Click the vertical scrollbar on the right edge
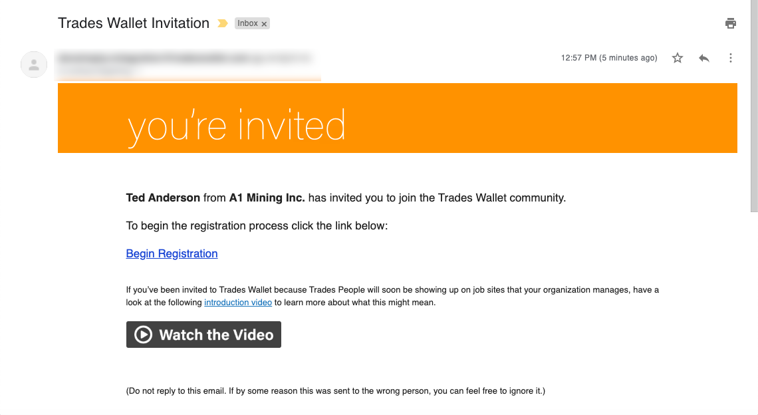758x415 pixels. pos(753,106)
